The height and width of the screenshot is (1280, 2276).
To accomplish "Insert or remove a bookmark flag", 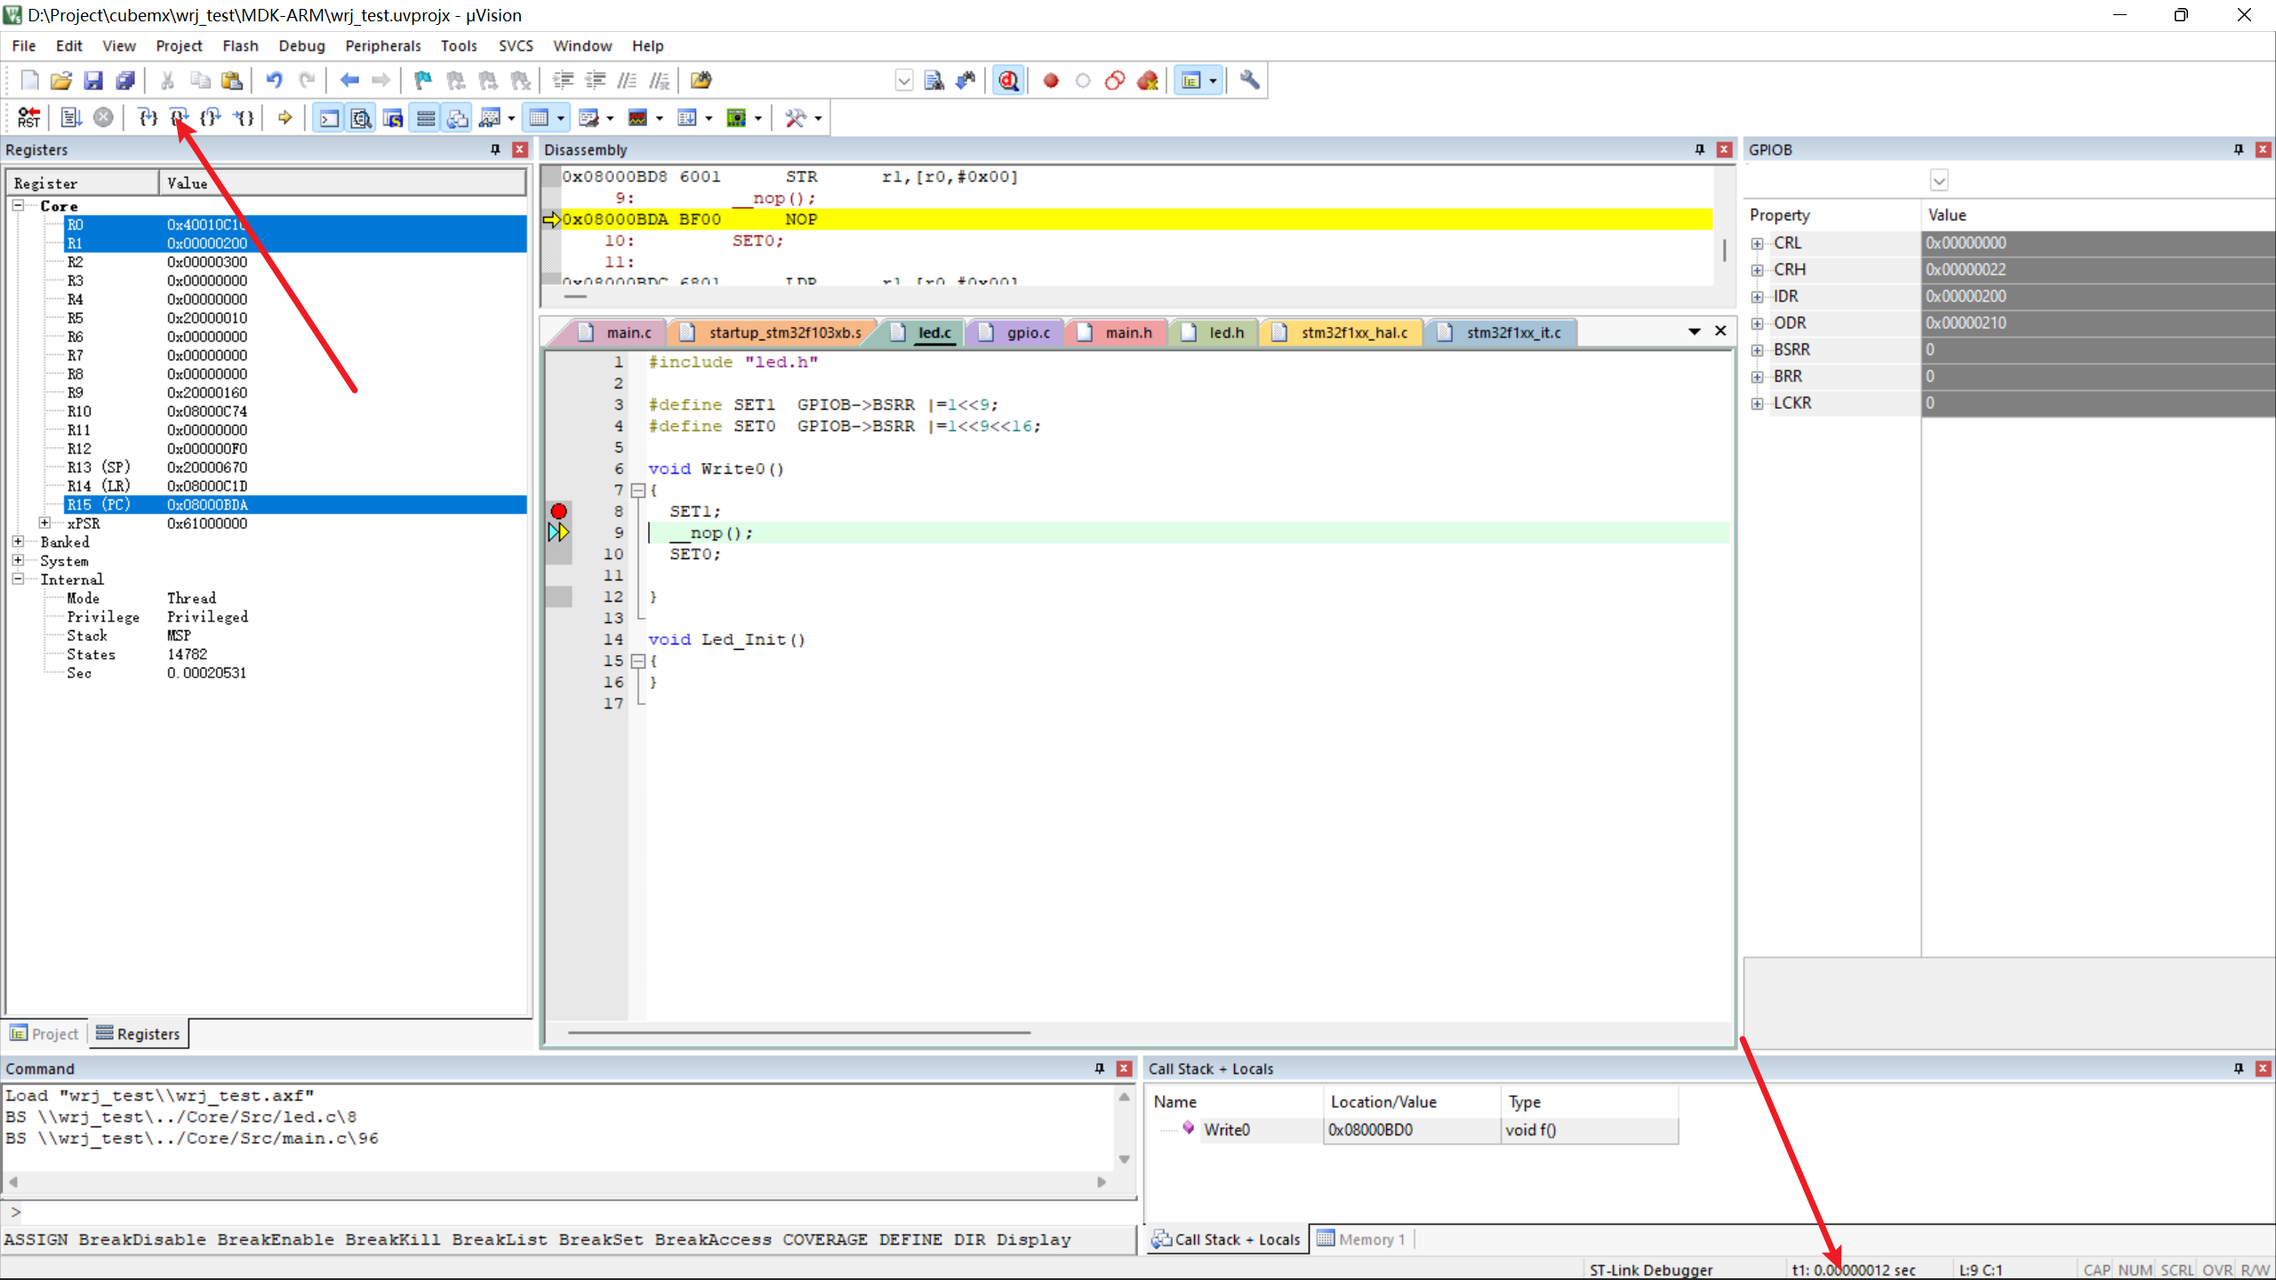I will [423, 81].
